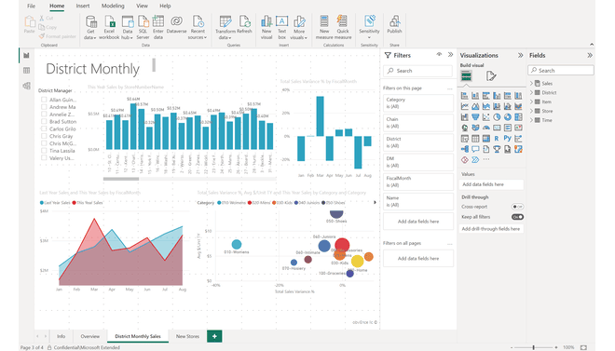Screen dimensions: 615x351
Task: Select the Python visual icon
Action: pos(507,139)
